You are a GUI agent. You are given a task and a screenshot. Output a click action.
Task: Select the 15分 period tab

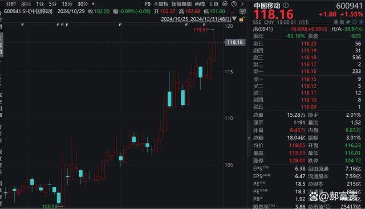pos(67,4)
